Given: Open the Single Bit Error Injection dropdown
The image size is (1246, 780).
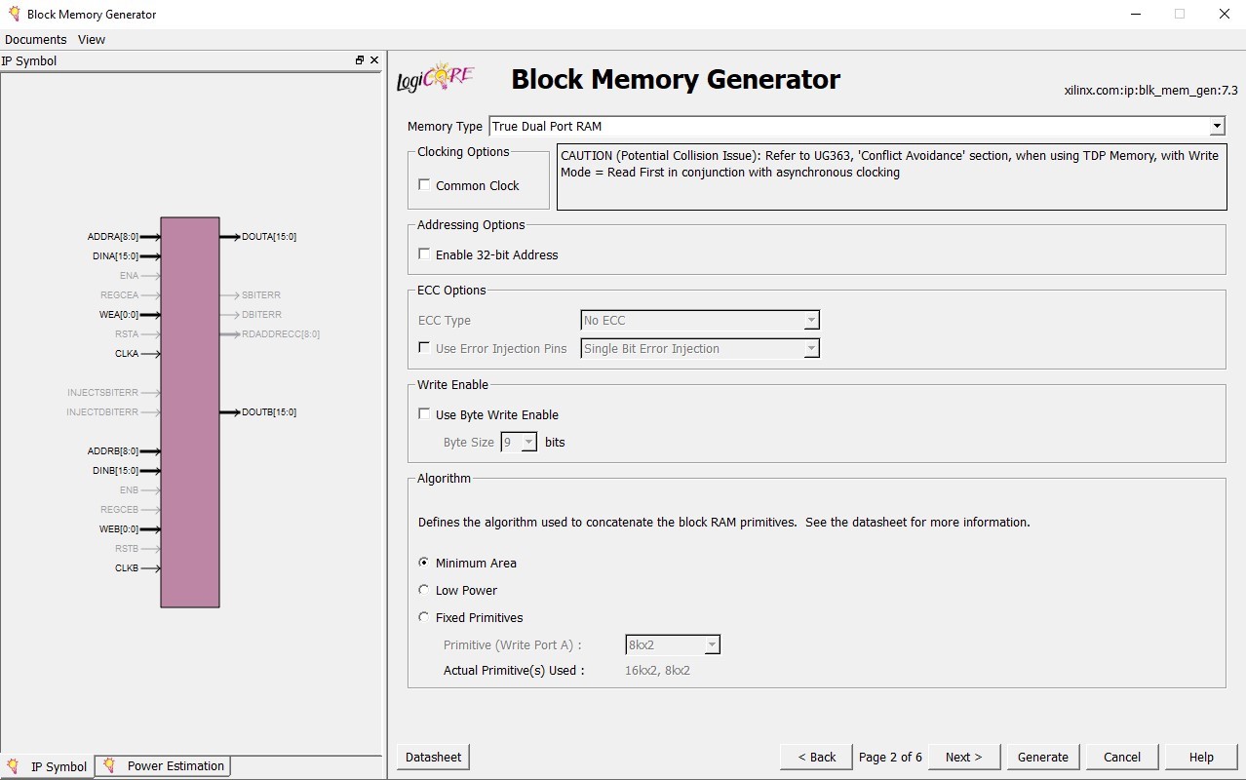Looking at the screenshot, I should [x=811, y=348].
